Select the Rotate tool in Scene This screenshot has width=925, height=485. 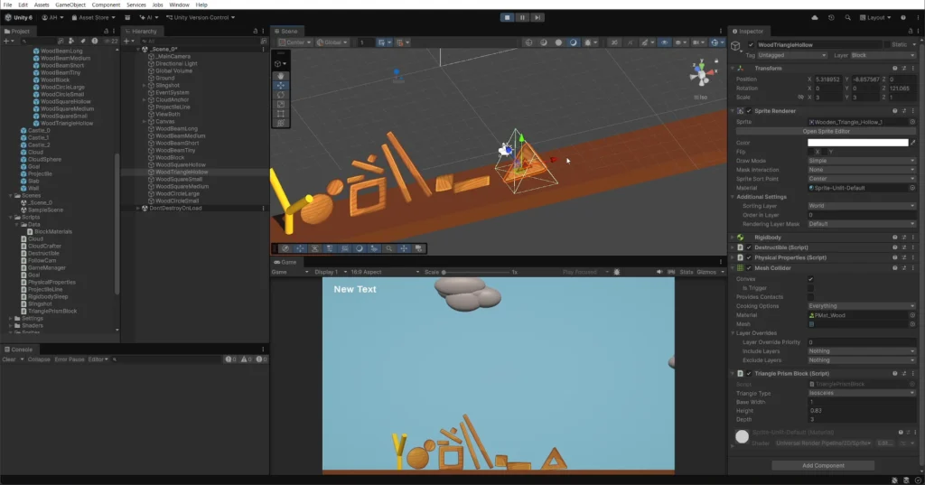(x=281, y=95)
